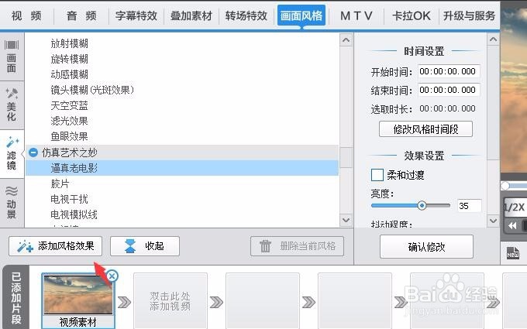This screenshot has width=527, height=329.
Task: Select 滤光效果 effect
Action: point(69,121)
